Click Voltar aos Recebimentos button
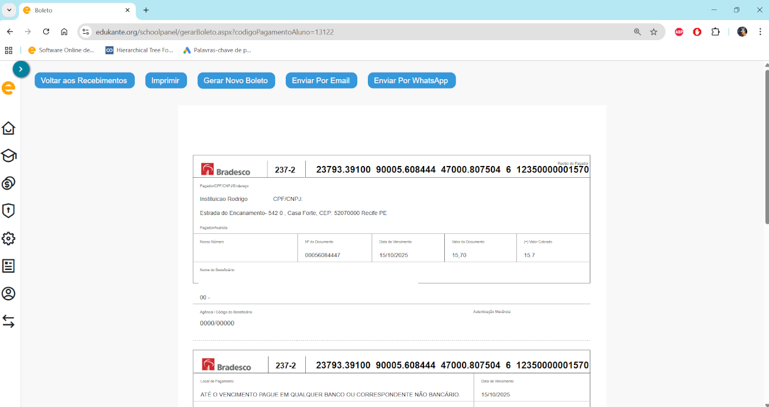 pos(84,80)
